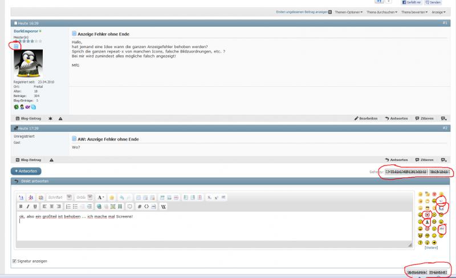Insert a quote bubble tag in editor

tap(129, 206)
